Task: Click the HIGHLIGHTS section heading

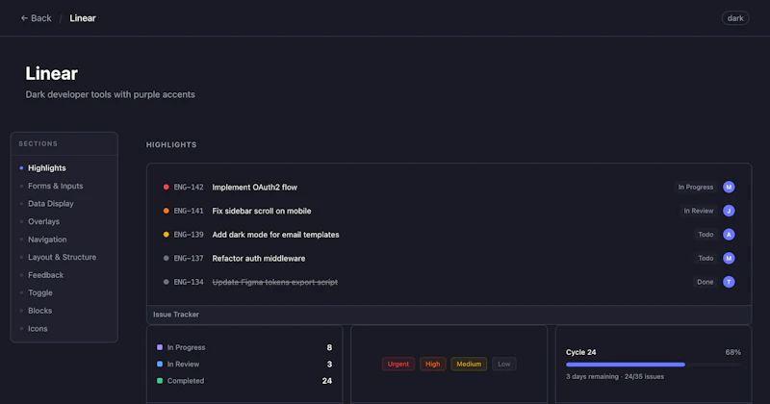Action: tap(171, 145)
